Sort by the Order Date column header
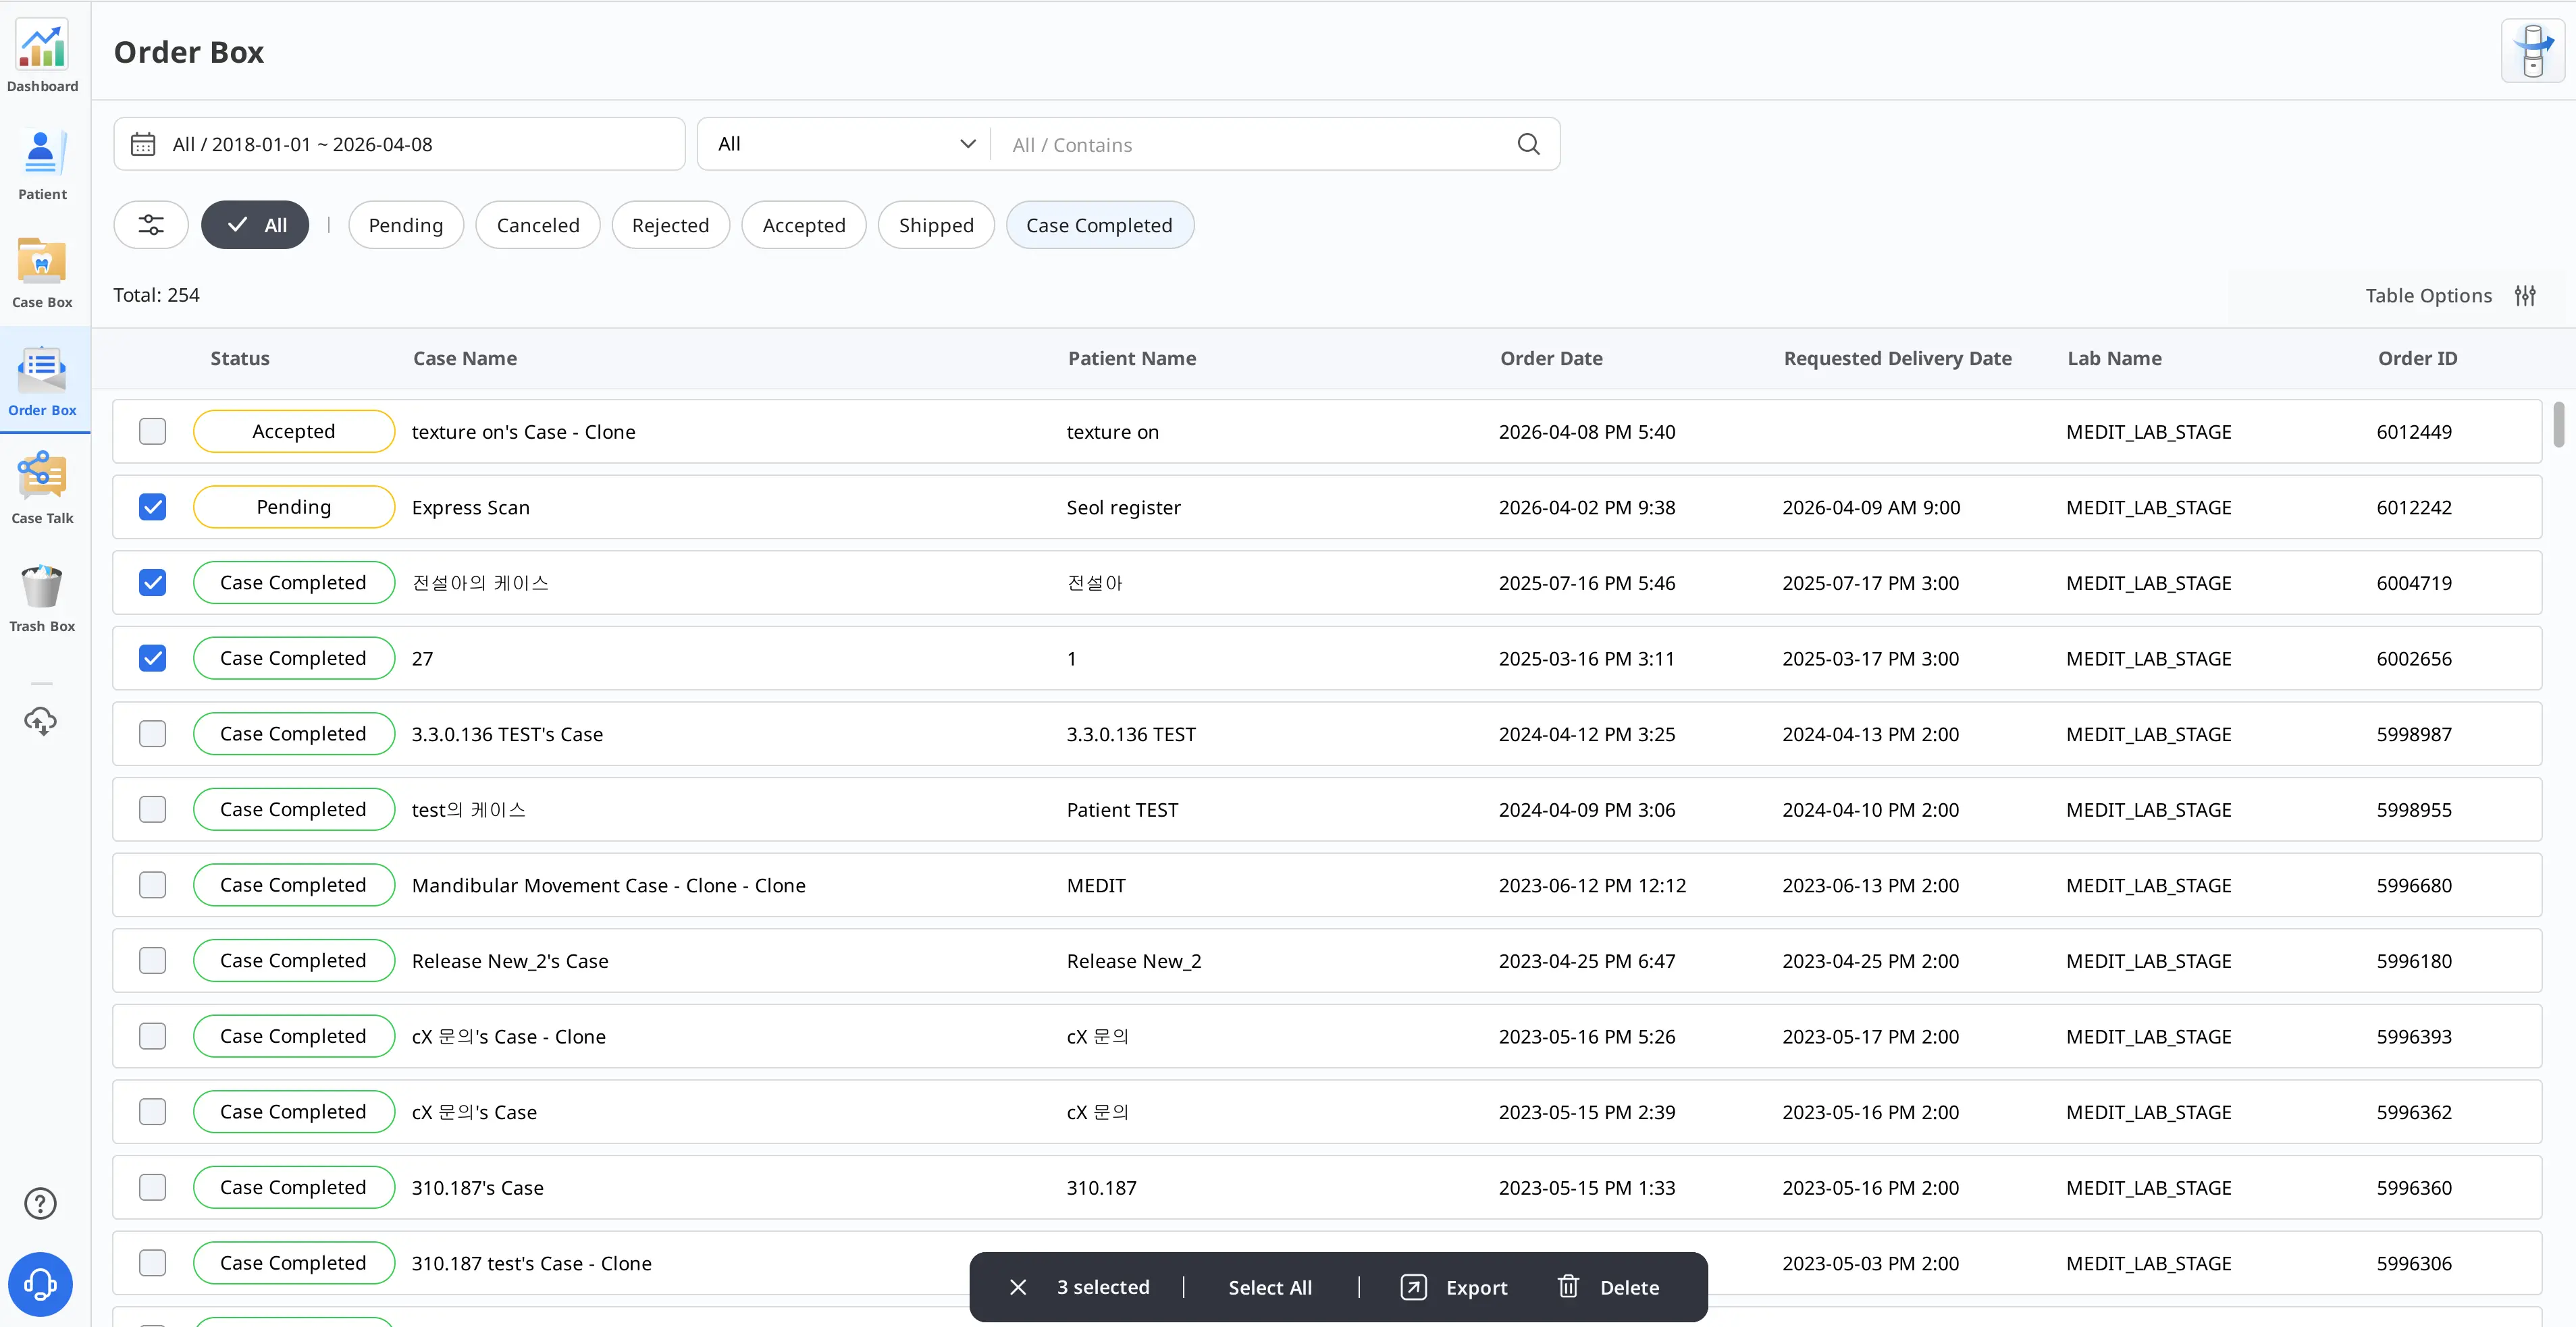2576x1327 pixels. pyautogui.click(x=1551, y=358)
